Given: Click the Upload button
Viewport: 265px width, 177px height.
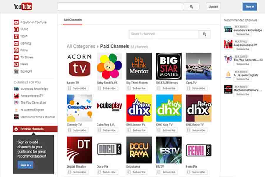Looking at the screenshot, I should point(213,7).
